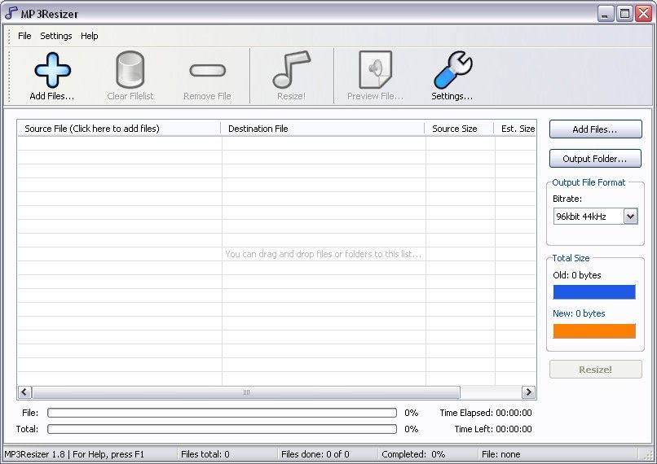Click the file list horizontal scrollbar thumb

point(246,392)
